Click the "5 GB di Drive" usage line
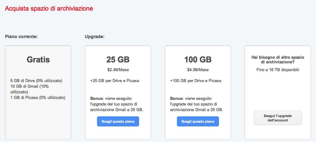This screenshot has height=142, width=316. [x=36, y=81]
